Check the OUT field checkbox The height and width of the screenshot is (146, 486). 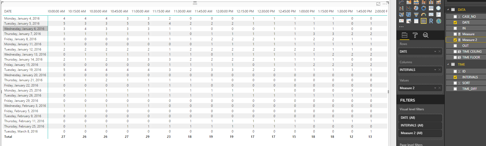click(x=455, y=46)
